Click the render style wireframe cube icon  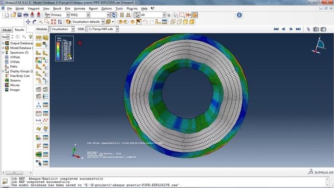point(173,22)
